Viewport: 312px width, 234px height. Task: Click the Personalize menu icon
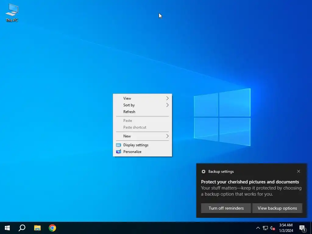(x=119, y=152)
